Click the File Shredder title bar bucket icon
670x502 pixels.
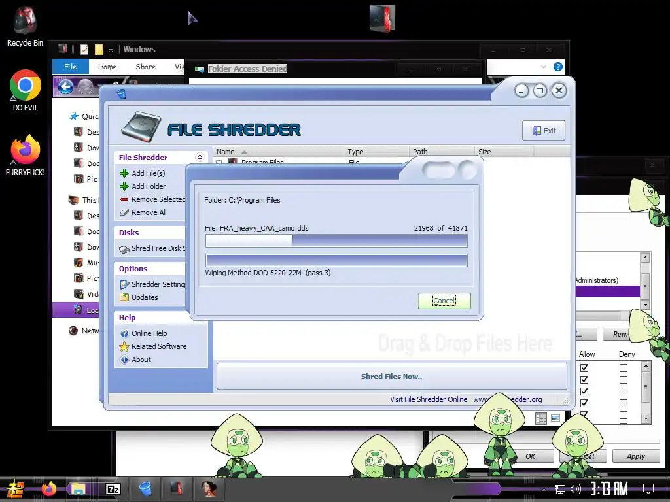coord(122,94)
